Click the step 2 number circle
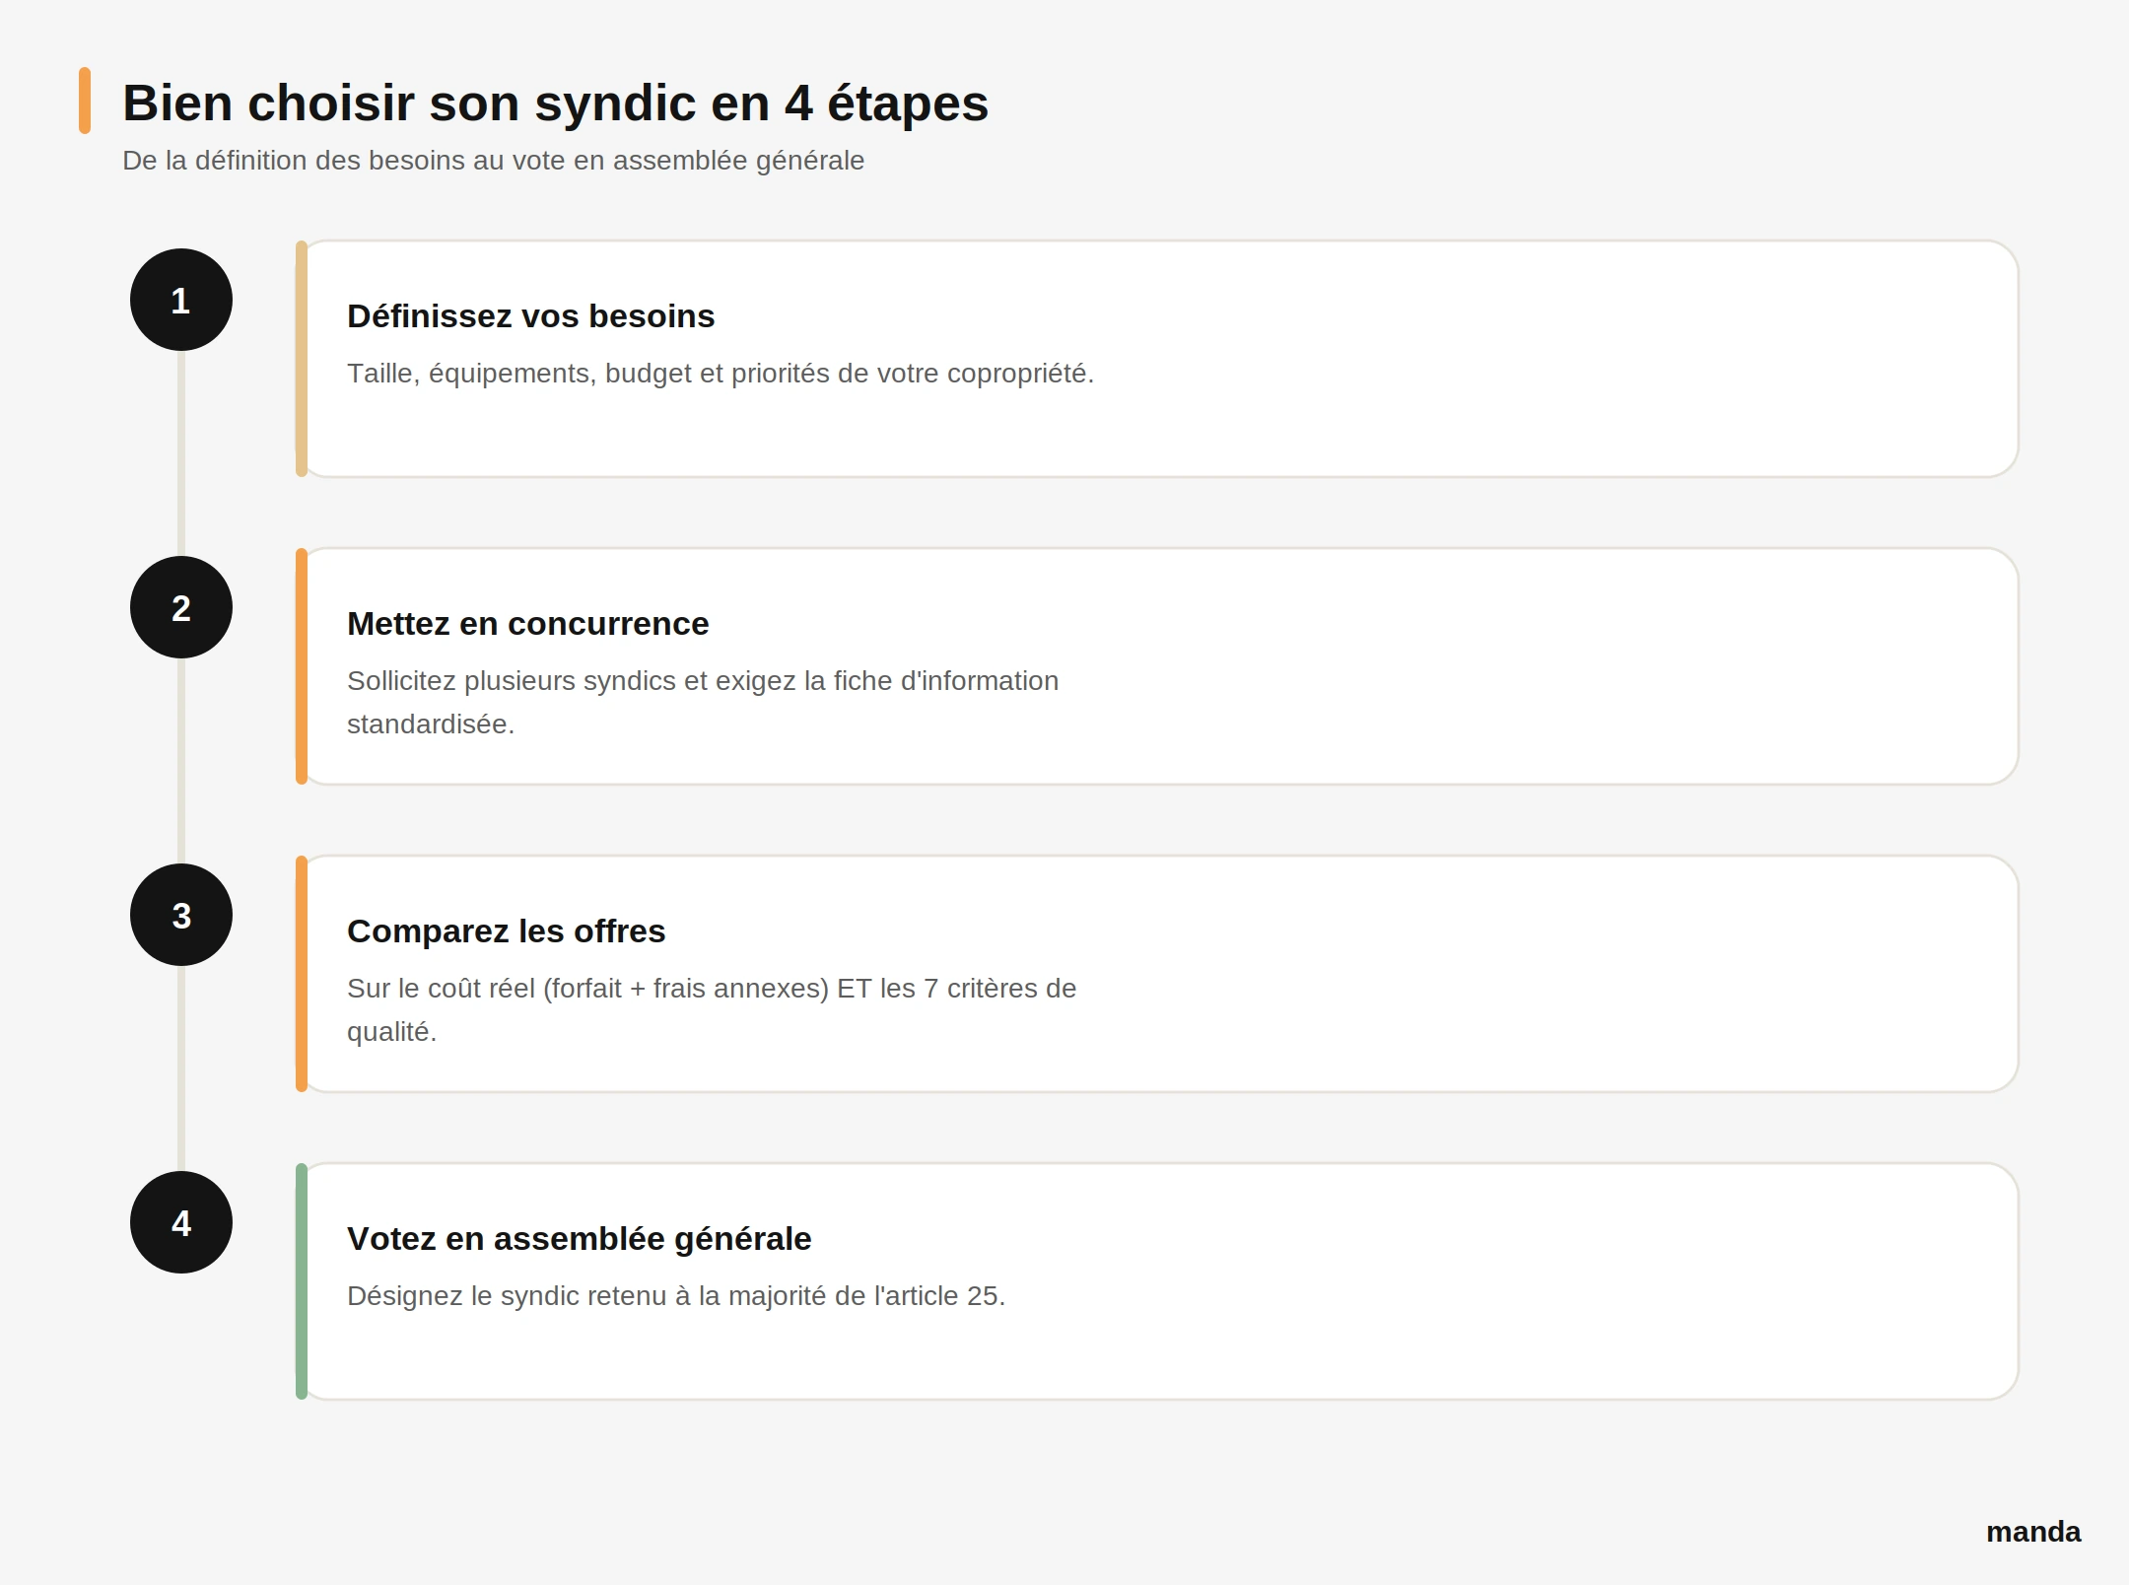The height and width of the screenshot is (1585, 2129). 181,607
